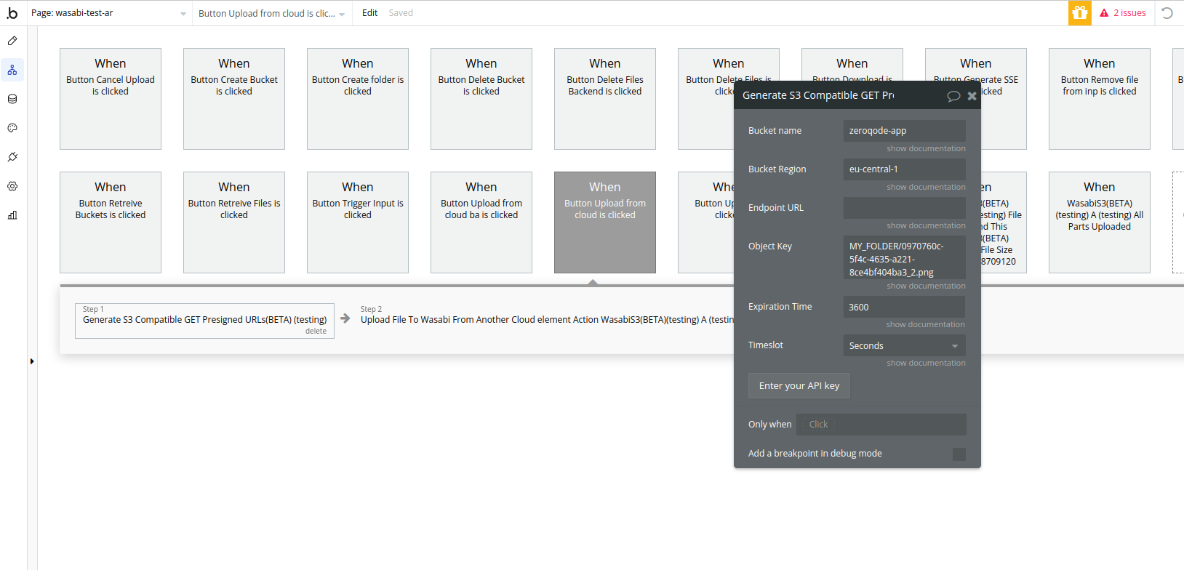Delete Step 1 via delete link
Screen dimensions: 1184x570
point(316,332)
